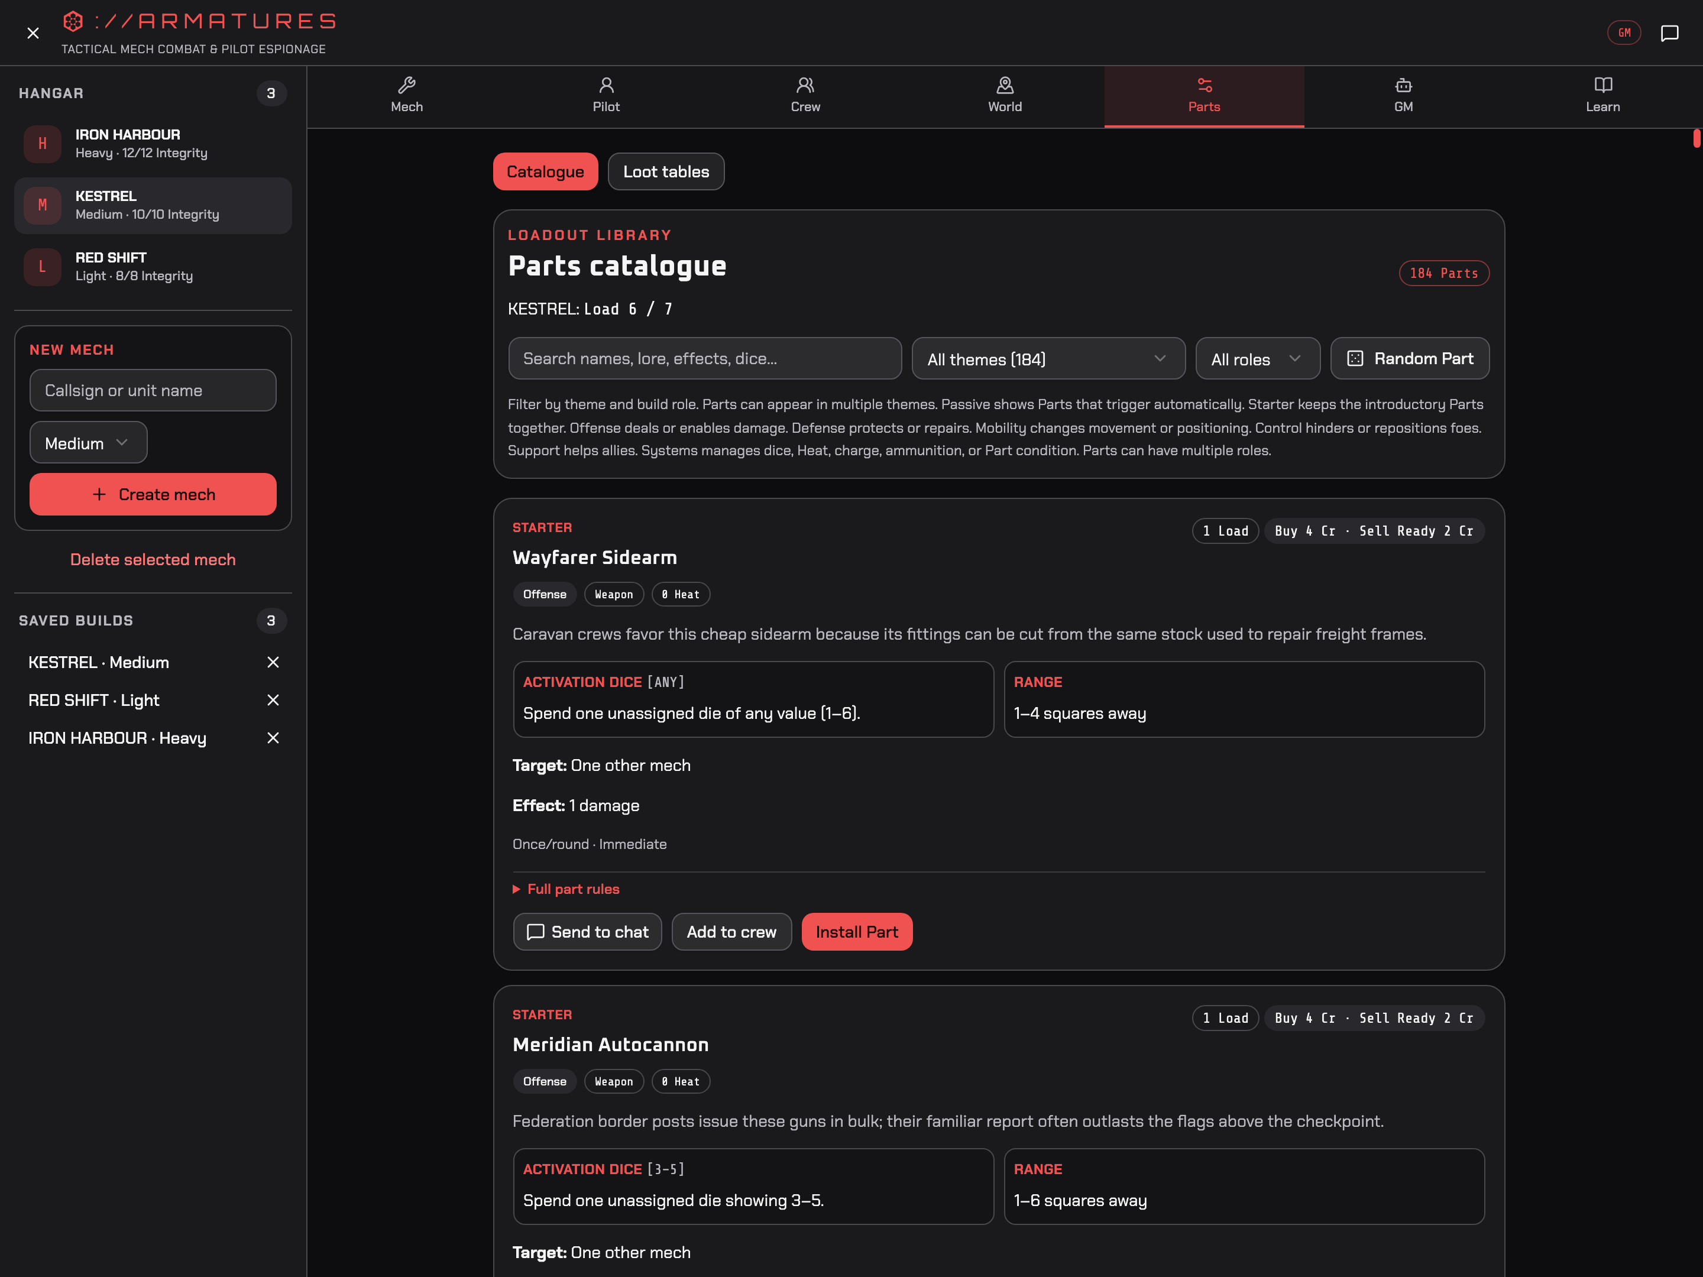Open the Mech tab

click(406, 95)
